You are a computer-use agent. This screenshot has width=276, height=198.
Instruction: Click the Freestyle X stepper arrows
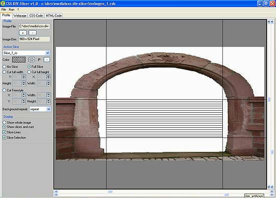24,95
